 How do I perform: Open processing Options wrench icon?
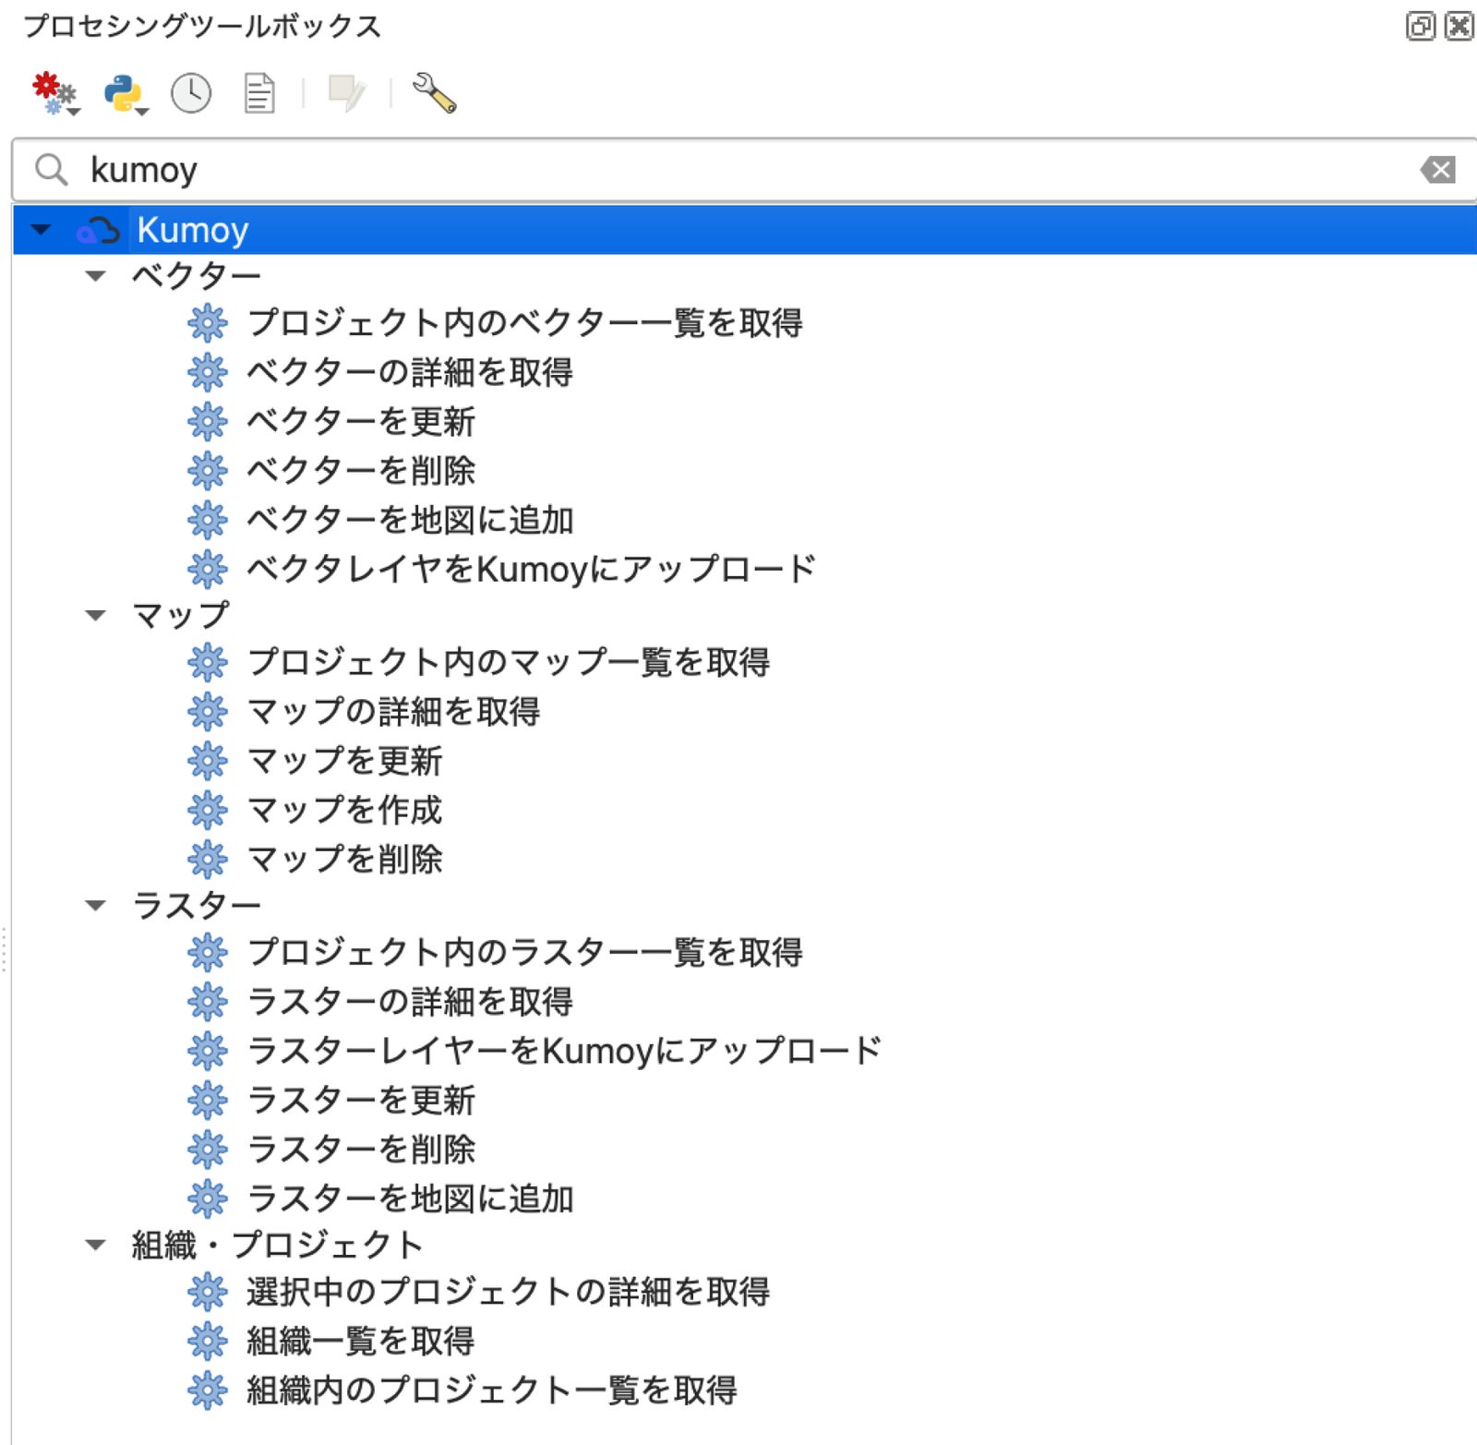coord(434,93)
